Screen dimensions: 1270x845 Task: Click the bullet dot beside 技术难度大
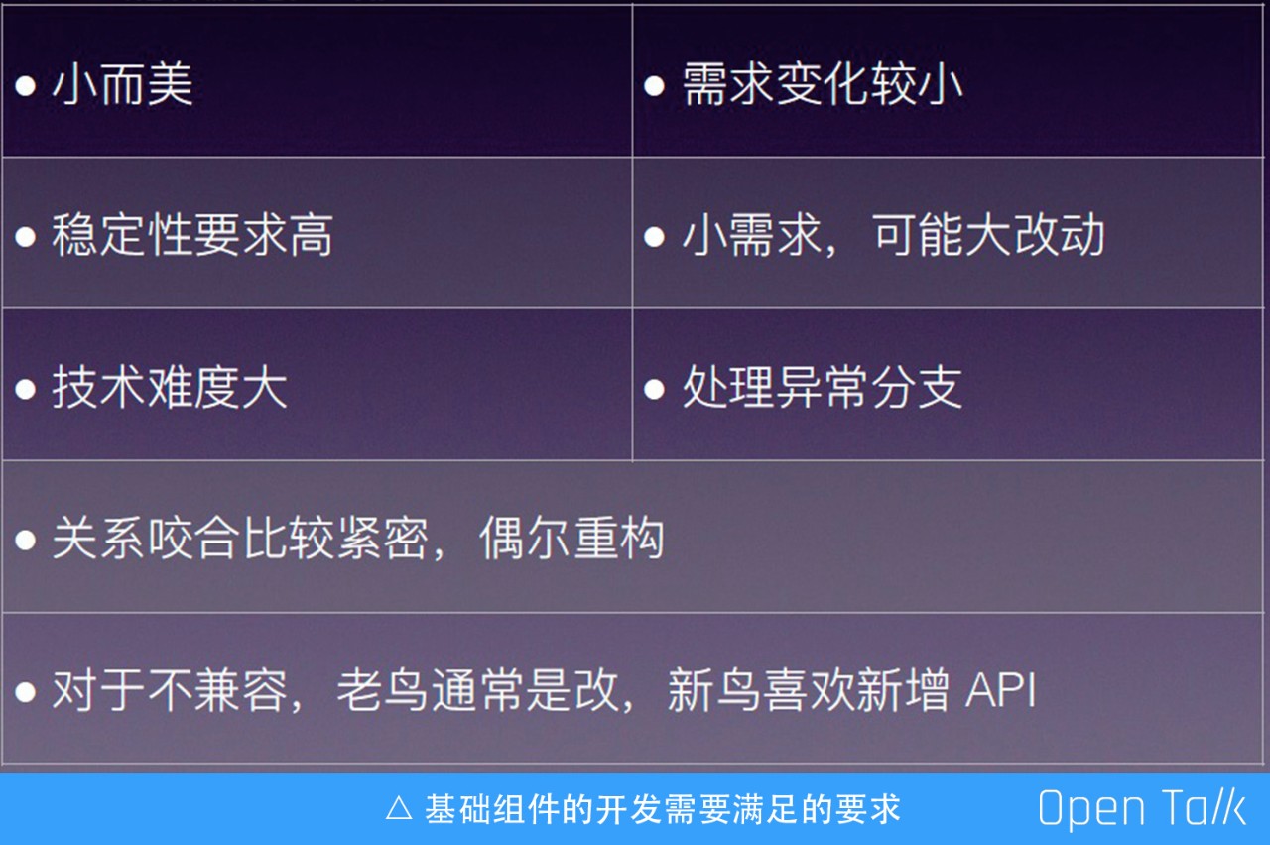coord(26,389)
